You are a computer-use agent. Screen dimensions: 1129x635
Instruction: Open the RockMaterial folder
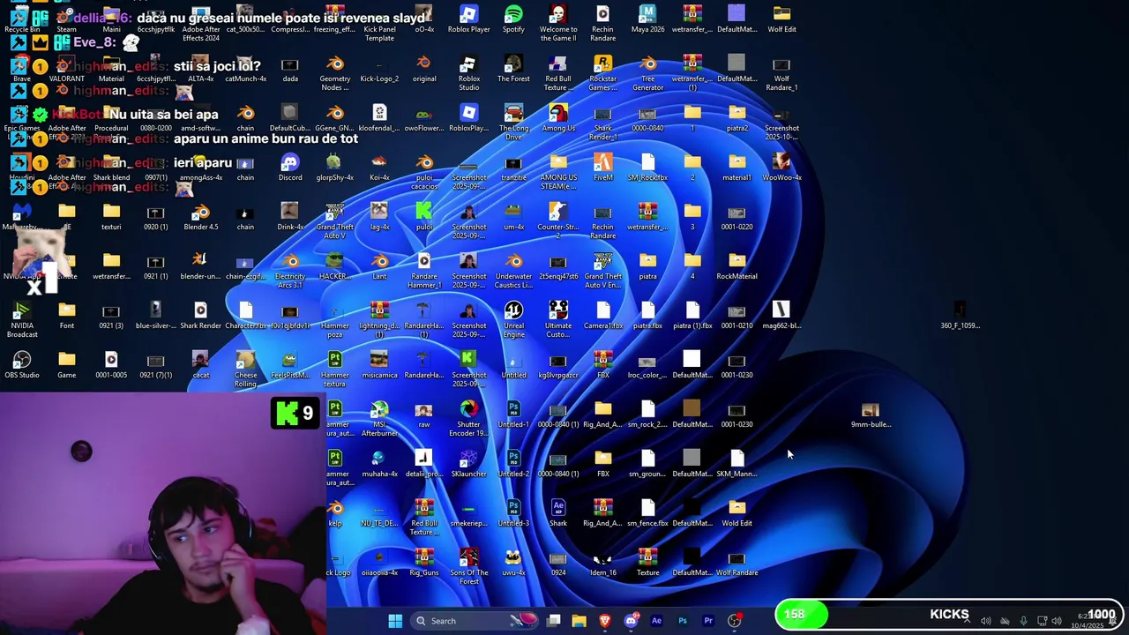(736, 266)
